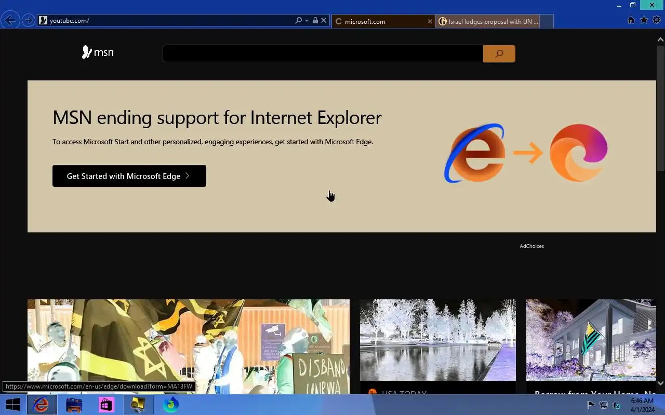Open File Explorer from the taskbar
The width and height of the screenshot is (665, 415).
(74, 405)
